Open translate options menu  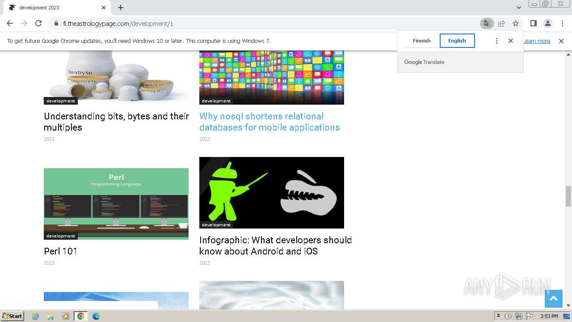496,41
